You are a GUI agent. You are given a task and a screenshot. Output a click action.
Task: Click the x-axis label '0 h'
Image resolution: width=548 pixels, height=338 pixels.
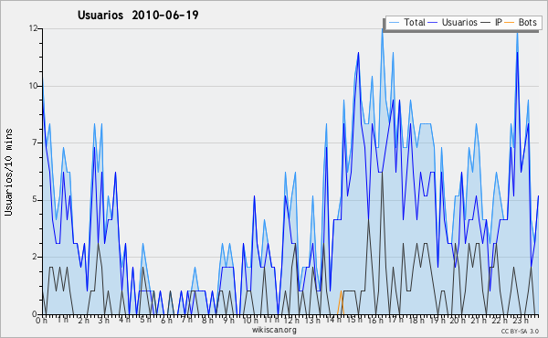41,320
